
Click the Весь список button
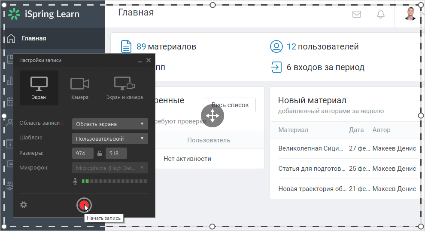tap(230, 105)
